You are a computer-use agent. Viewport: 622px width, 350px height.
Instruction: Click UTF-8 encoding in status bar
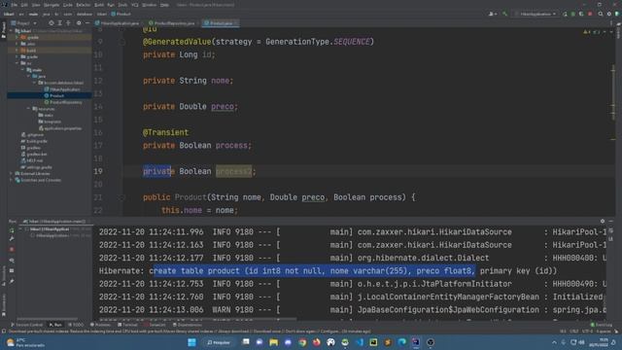coord(587,331)
